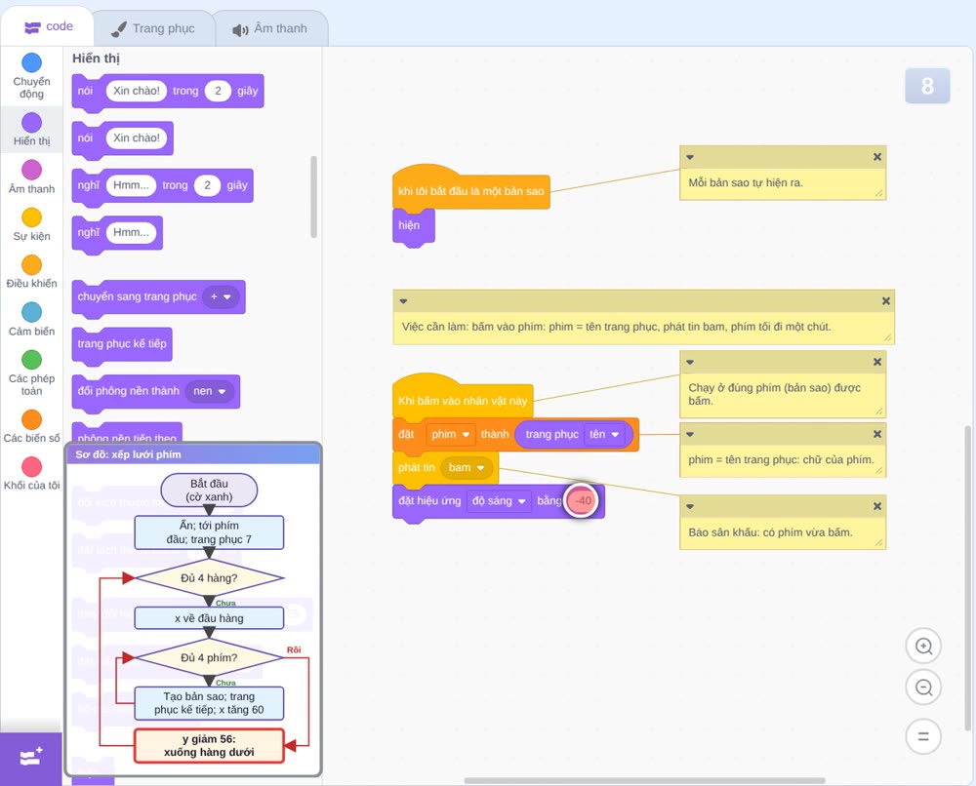Screen dimensions: 976x786
Task: Collapse the 'Mỗi bản sao tự hiện ra' comment
Action: [690, 157]
